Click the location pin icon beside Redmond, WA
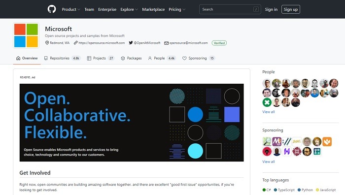Image resolution: width=345 pixels, height=195 pixels. [47, 43]
